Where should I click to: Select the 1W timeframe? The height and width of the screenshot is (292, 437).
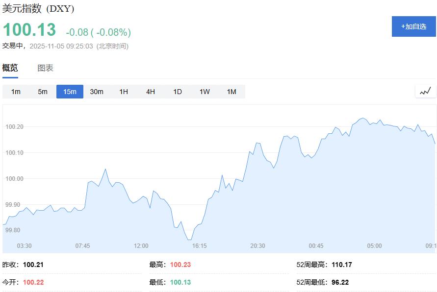204,91
